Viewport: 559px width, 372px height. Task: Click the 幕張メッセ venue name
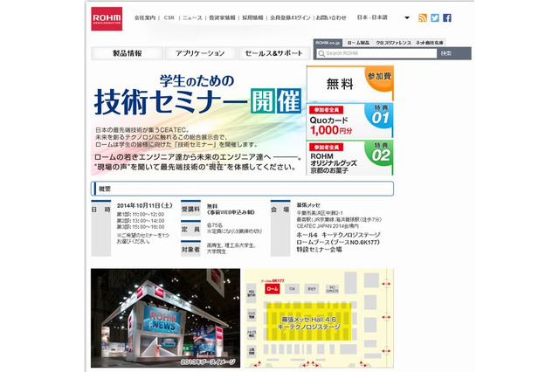click(308, 205)
